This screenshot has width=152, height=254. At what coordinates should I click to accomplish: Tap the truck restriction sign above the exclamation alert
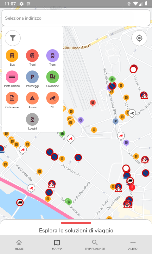[x=130, y=181]
